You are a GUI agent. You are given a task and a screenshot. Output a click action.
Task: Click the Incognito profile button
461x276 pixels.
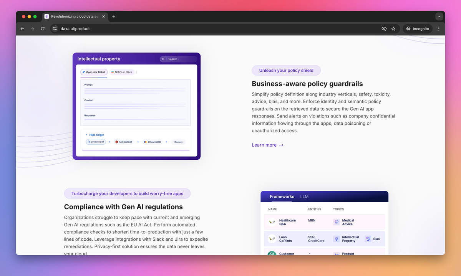click(418, 29)
